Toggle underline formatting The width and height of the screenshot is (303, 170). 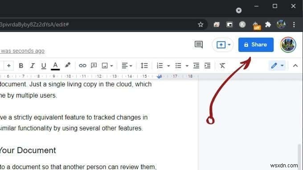click(x=44, y=66)
